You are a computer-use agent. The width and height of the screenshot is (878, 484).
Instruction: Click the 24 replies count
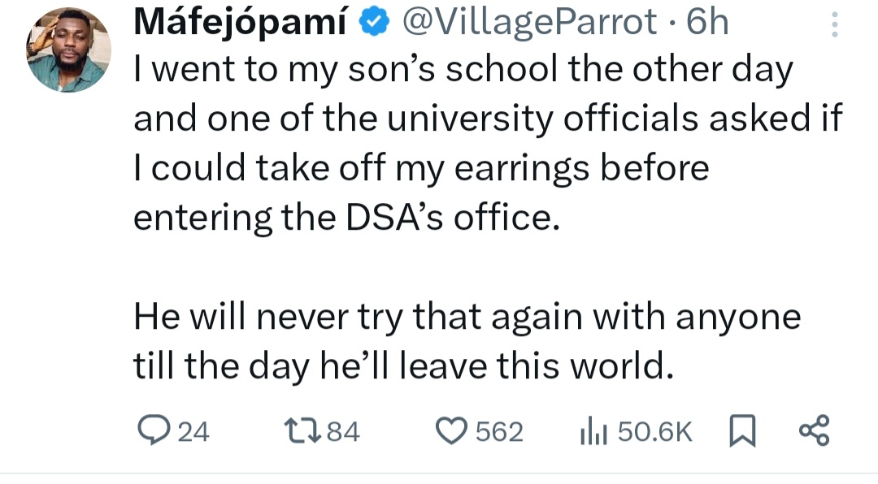click(x=193, y=432)
